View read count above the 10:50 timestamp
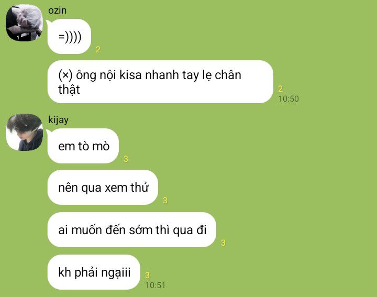 tap(280, 89)
